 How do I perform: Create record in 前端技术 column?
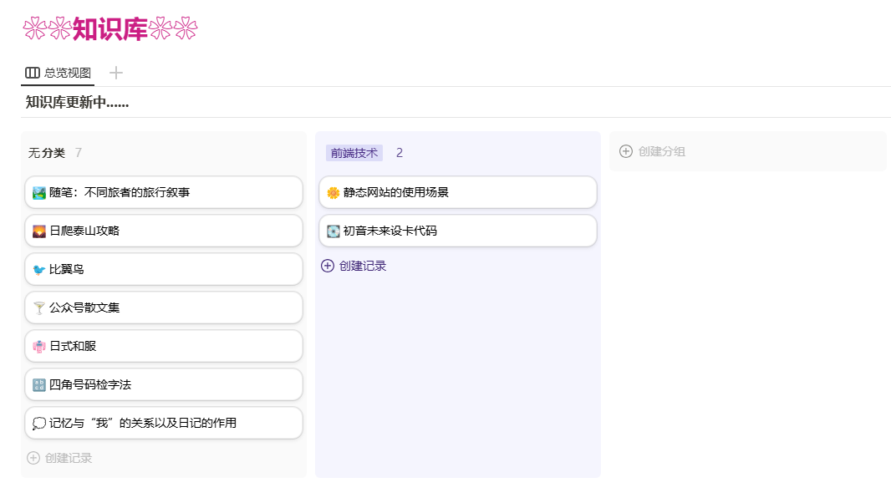click(x=354, y=266)
